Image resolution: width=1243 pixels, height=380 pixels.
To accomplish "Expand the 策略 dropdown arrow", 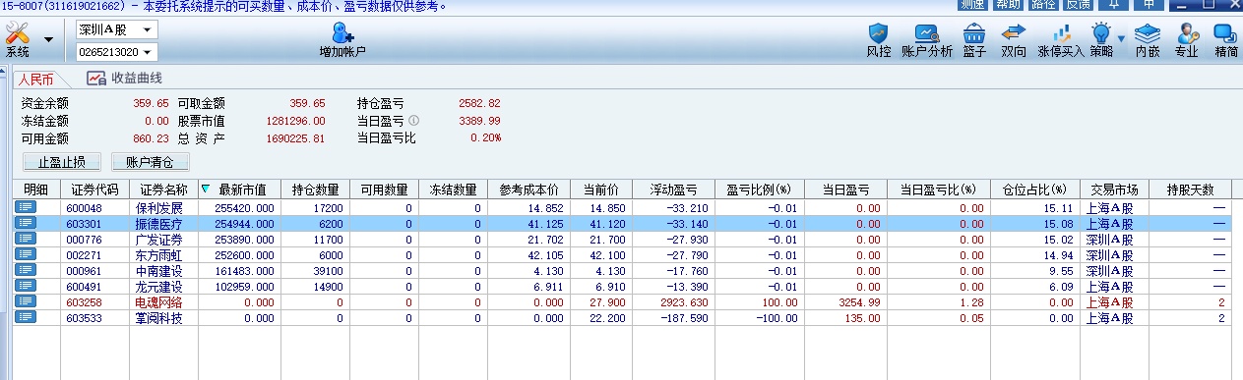I will [1120, 40].
